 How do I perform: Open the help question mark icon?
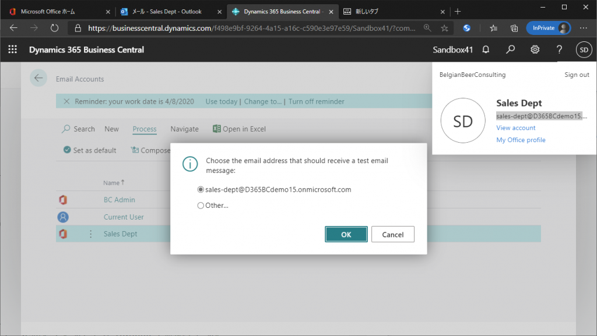(559, 49)
